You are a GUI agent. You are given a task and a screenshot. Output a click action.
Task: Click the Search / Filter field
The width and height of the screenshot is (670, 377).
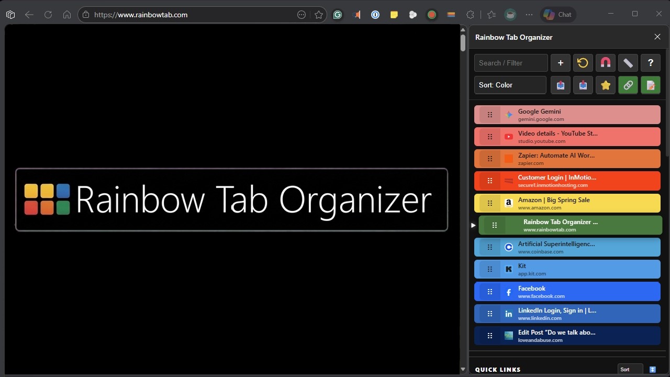[x=511, y=63]
